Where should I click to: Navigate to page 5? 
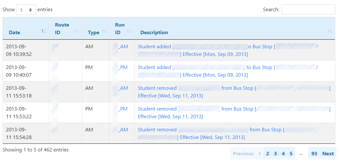pos(291,154)
